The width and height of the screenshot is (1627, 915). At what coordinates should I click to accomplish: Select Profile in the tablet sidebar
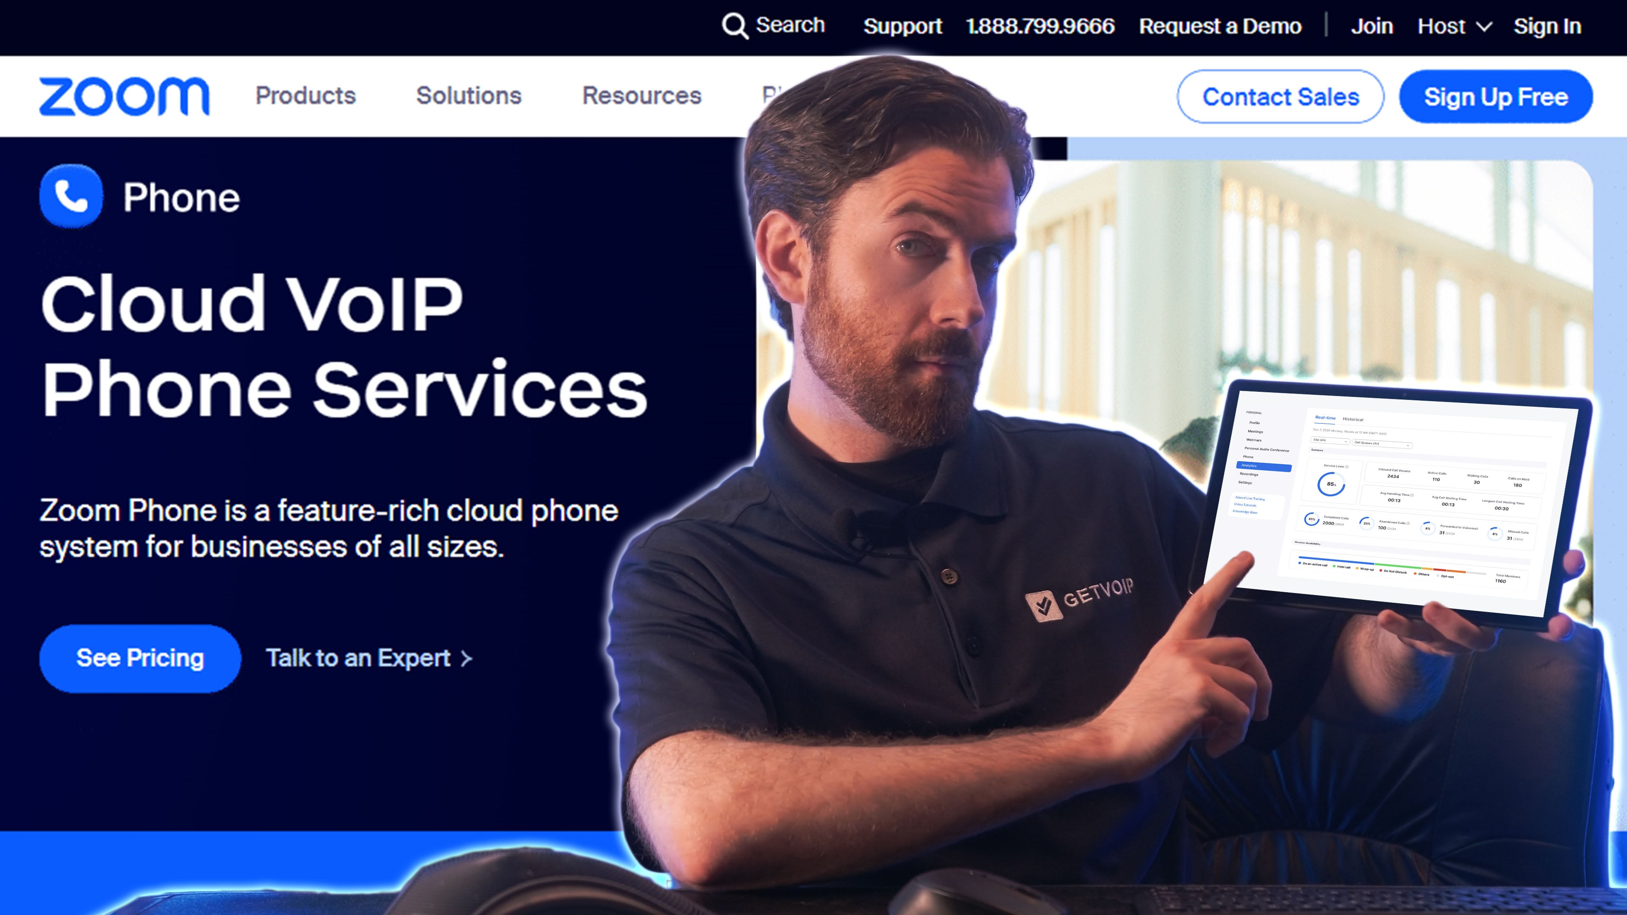pos(1254,423)
